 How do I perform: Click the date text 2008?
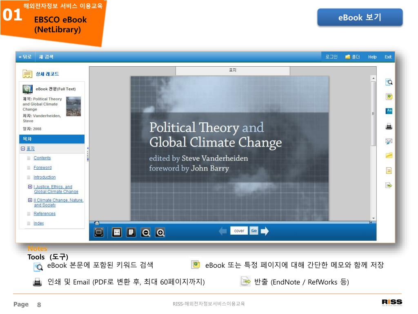[37, 129]
